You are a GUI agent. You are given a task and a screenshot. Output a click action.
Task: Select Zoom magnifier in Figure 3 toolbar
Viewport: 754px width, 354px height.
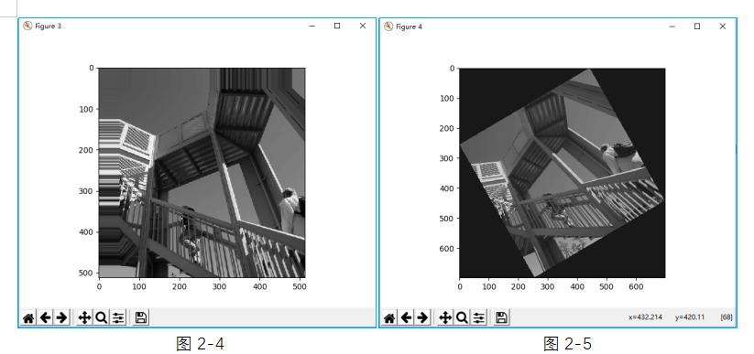101,317
